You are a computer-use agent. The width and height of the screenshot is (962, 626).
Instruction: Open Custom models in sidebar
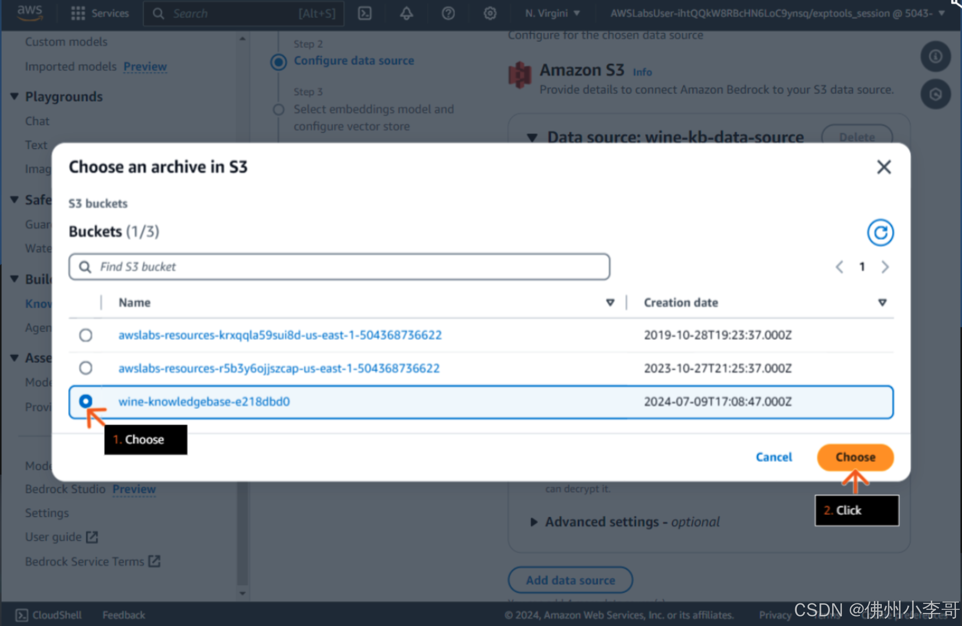pyautogui.click(x=66, y=41)
